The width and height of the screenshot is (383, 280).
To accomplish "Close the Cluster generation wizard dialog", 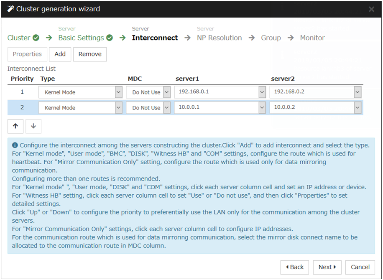I will coord(371,9).
